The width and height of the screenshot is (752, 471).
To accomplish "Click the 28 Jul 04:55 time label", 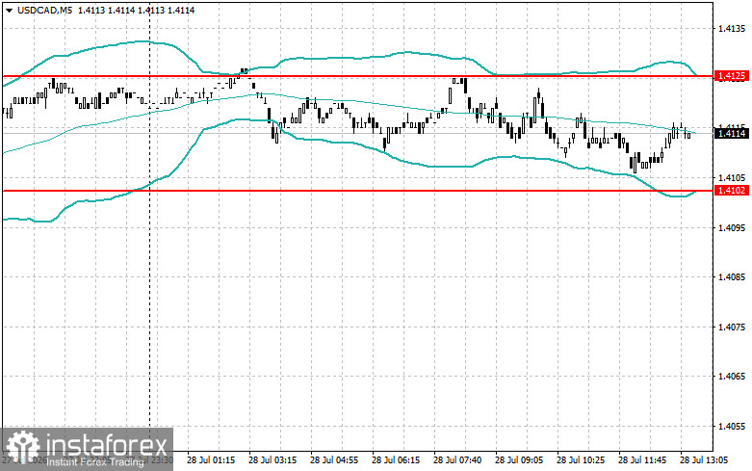I will click(x=334, y=460).
